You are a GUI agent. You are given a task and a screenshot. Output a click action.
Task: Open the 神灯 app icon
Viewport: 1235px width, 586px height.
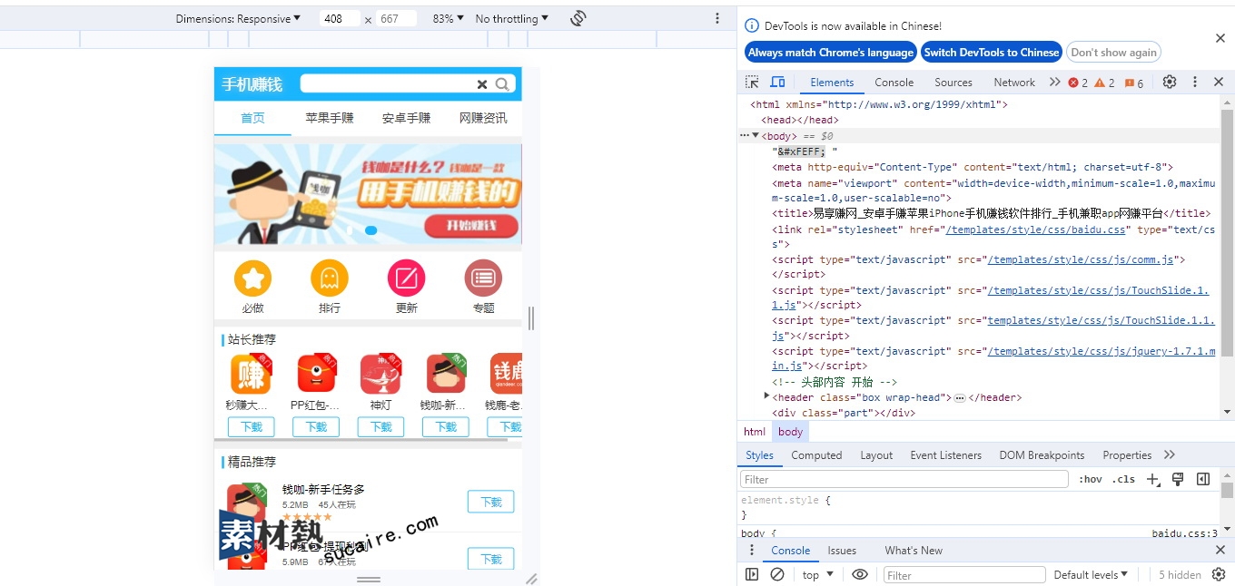point(380,373)
